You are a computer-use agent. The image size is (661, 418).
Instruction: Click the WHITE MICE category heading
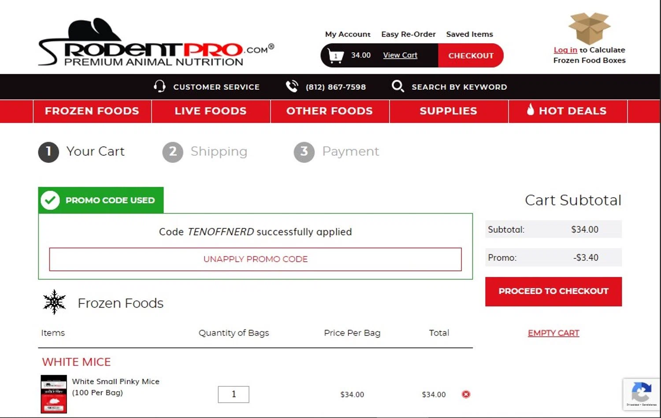[76, 362]
